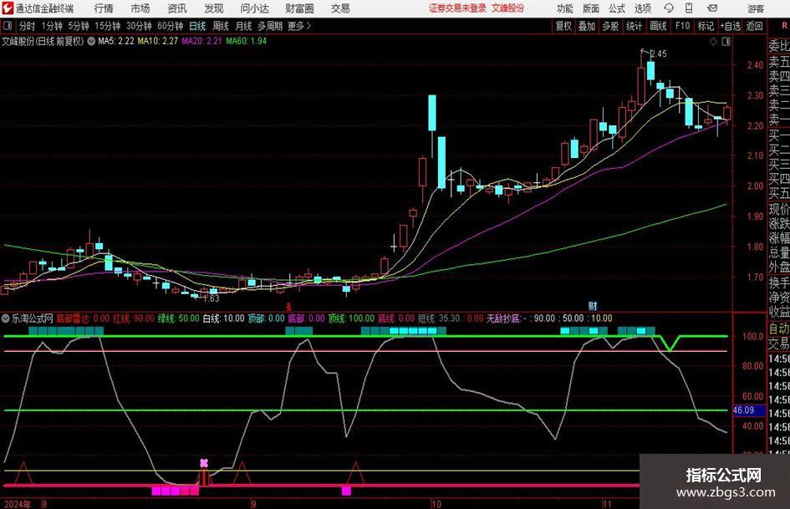Open the 财富圈 menu

point(299,8)
